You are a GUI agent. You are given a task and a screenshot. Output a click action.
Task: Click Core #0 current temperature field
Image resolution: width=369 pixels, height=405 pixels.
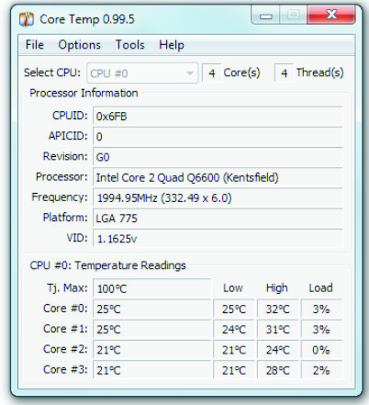[x=151, y=309]
